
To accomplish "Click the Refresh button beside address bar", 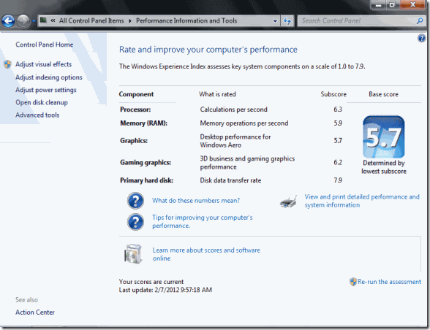I will (x=287, y=21).
